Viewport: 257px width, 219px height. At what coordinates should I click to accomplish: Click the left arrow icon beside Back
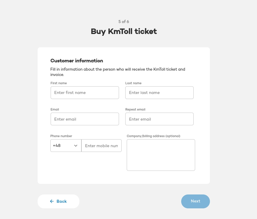tap(52, 201)
